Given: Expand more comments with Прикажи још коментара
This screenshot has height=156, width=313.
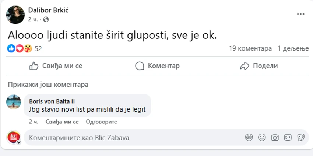Looking at the screenshot, I should 48,85.
